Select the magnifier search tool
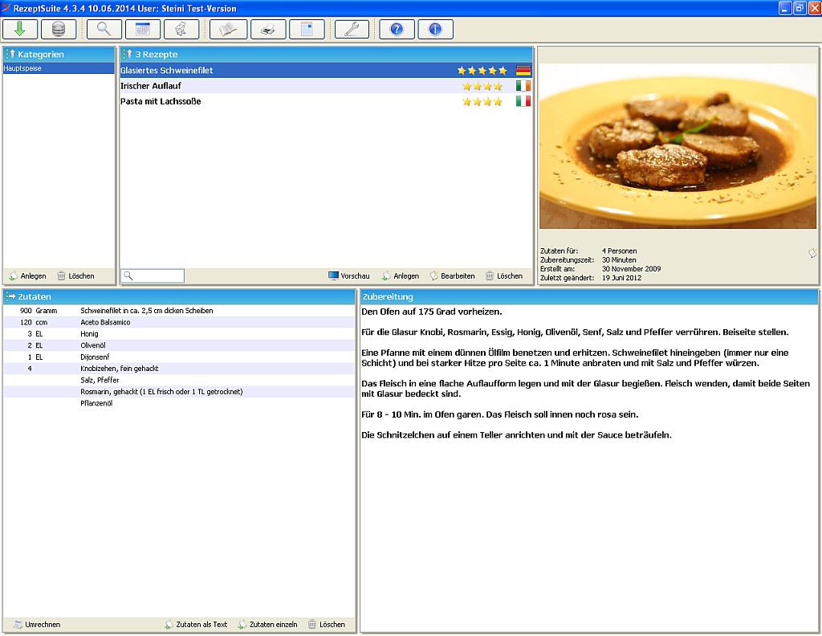 point(104,29)
